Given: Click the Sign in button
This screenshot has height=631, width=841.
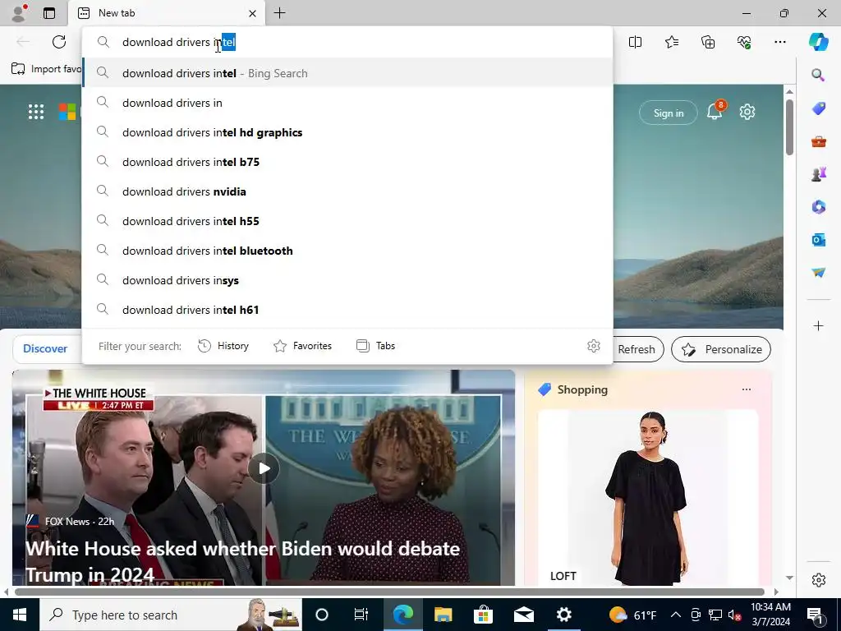Looking at the screenshot, I should [669, 113].
